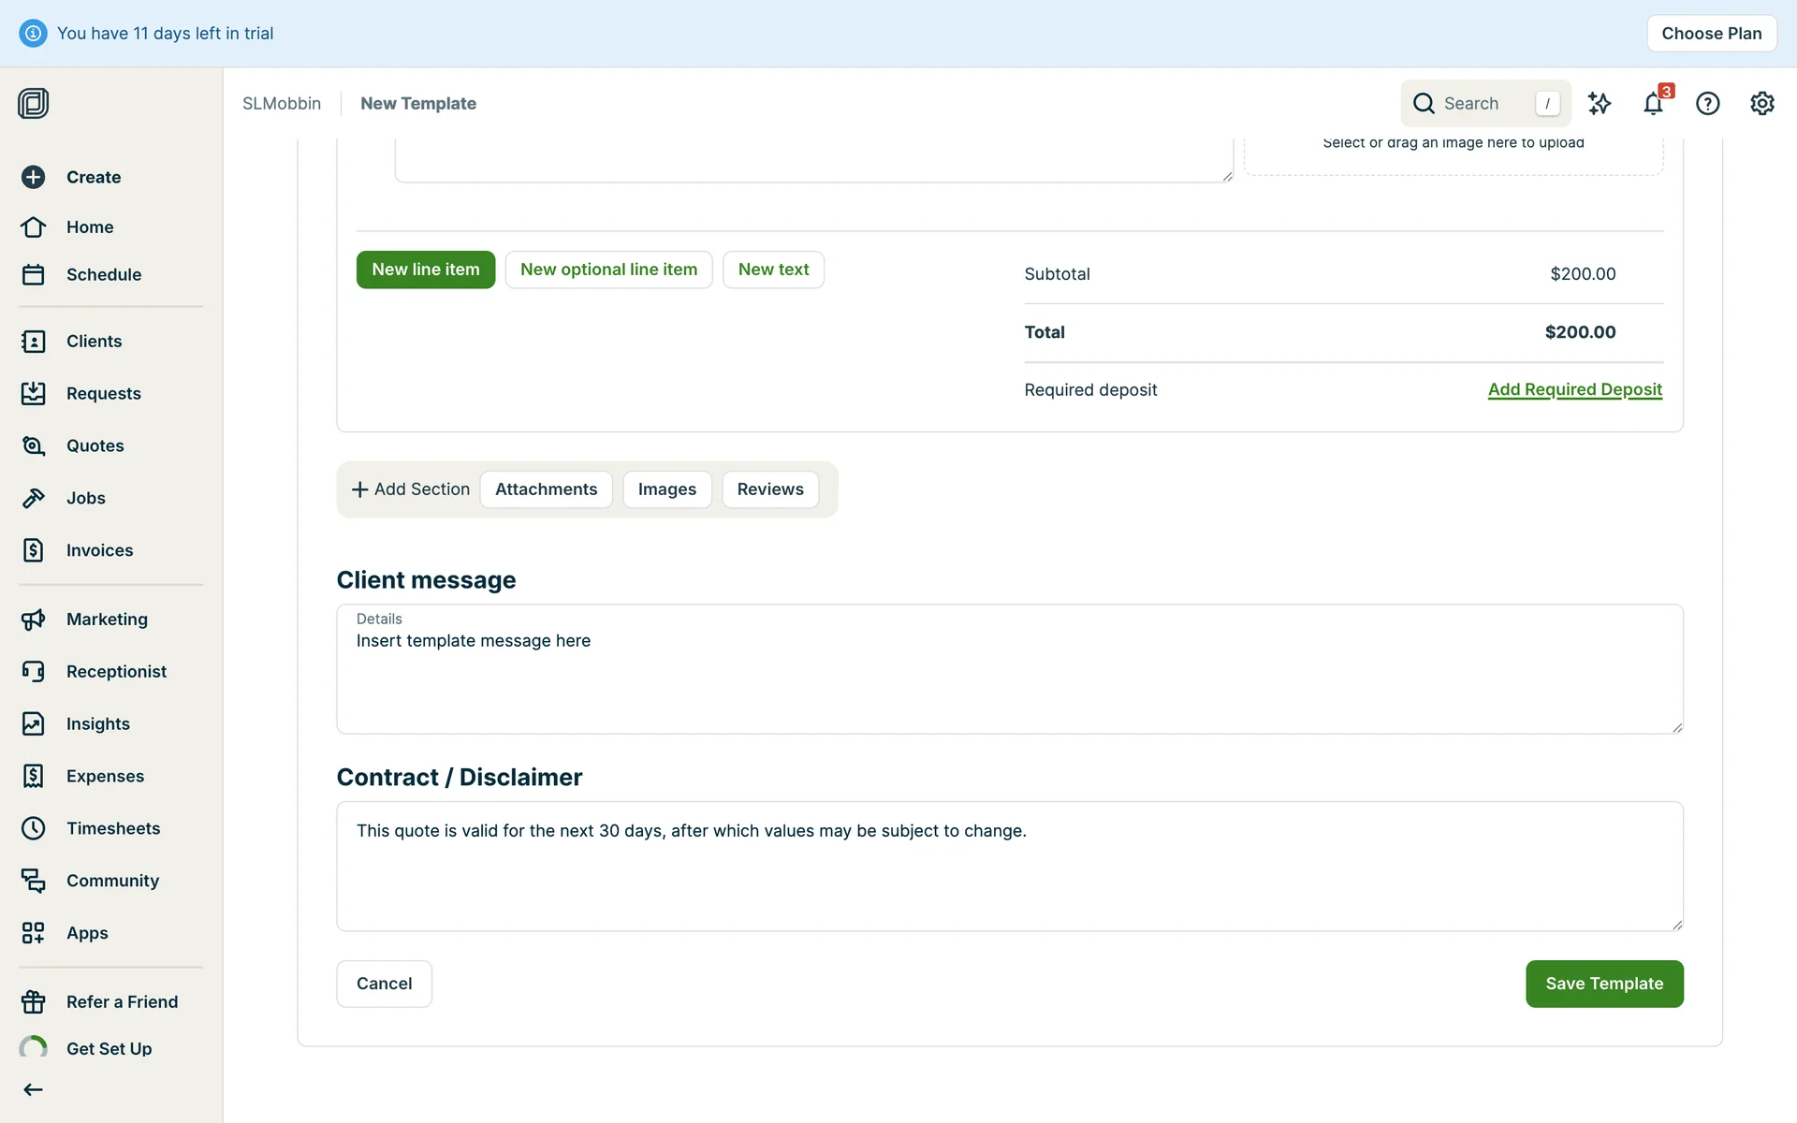Screen dimensions: 1797x1123
Task: Click the AI sparkle assistant icon
Action: tap(1599, 104)
